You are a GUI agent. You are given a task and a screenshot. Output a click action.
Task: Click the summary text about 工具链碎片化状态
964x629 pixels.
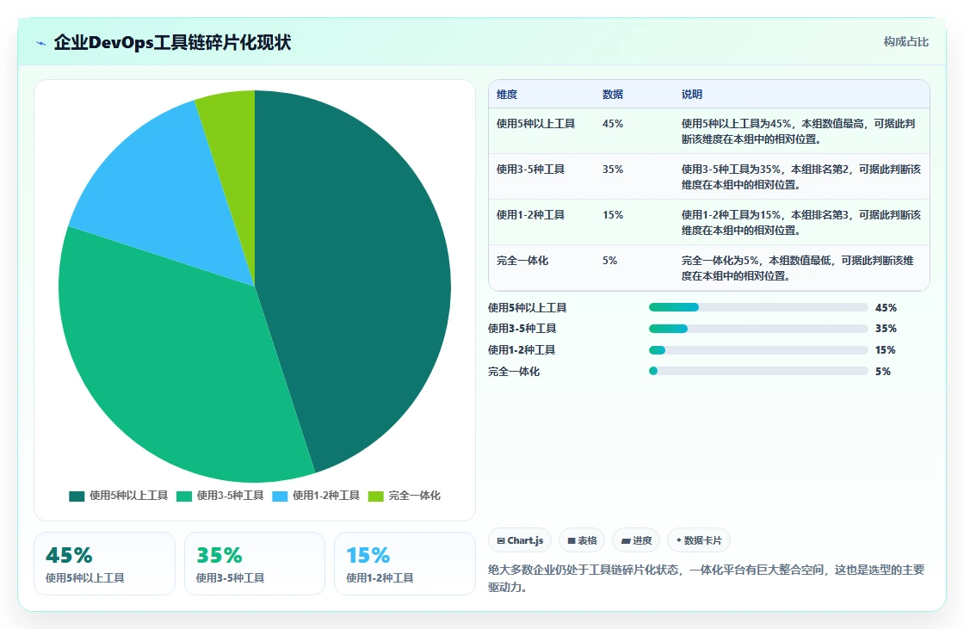click(707, 578)
